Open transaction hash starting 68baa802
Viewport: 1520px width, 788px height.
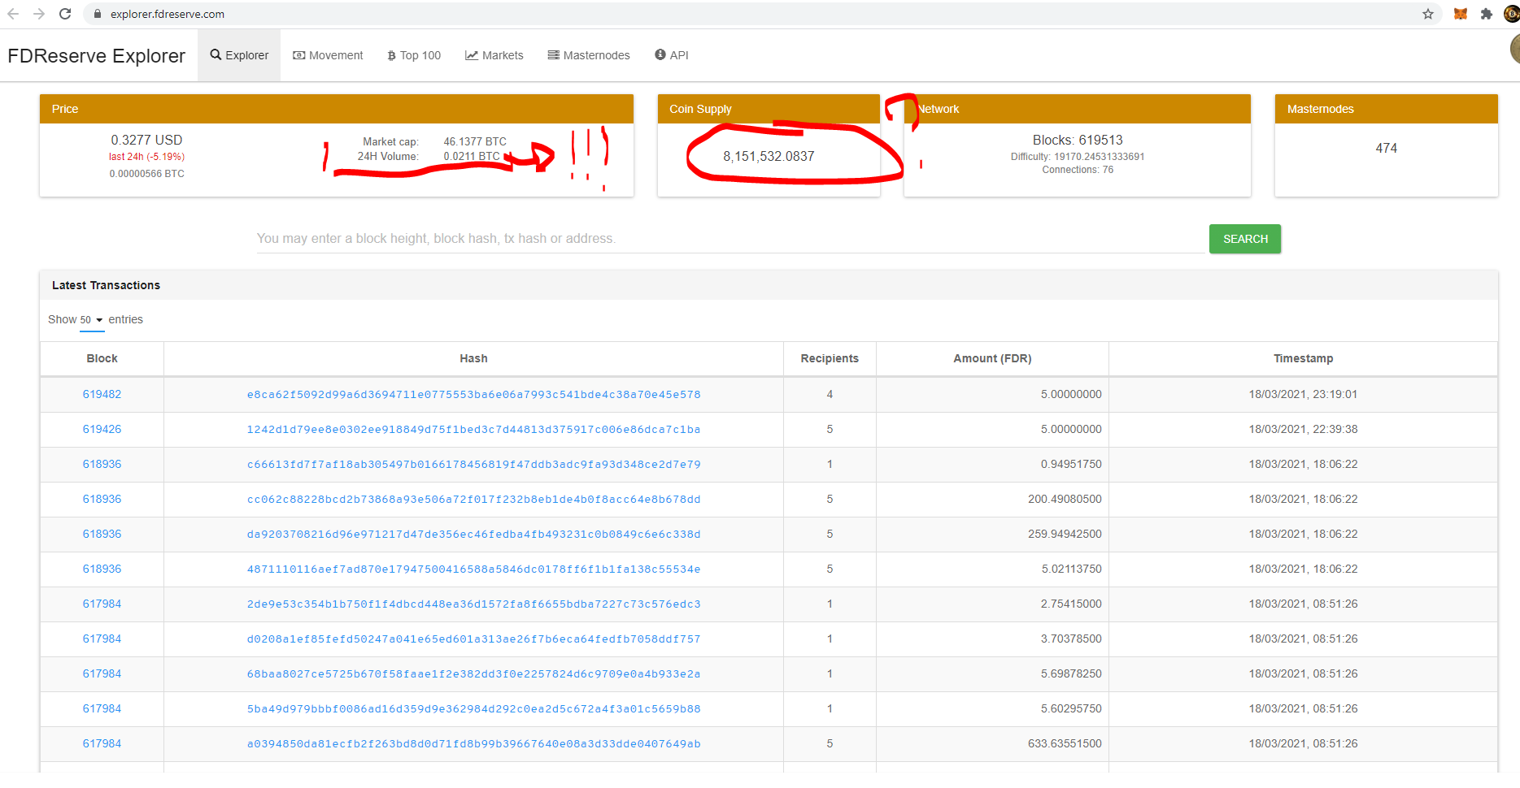(473, 674)
